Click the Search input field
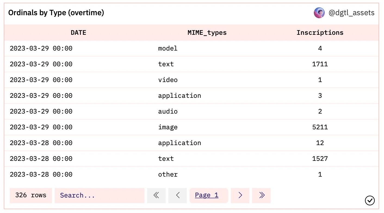 pyautogui.click(x=99, y=195)
